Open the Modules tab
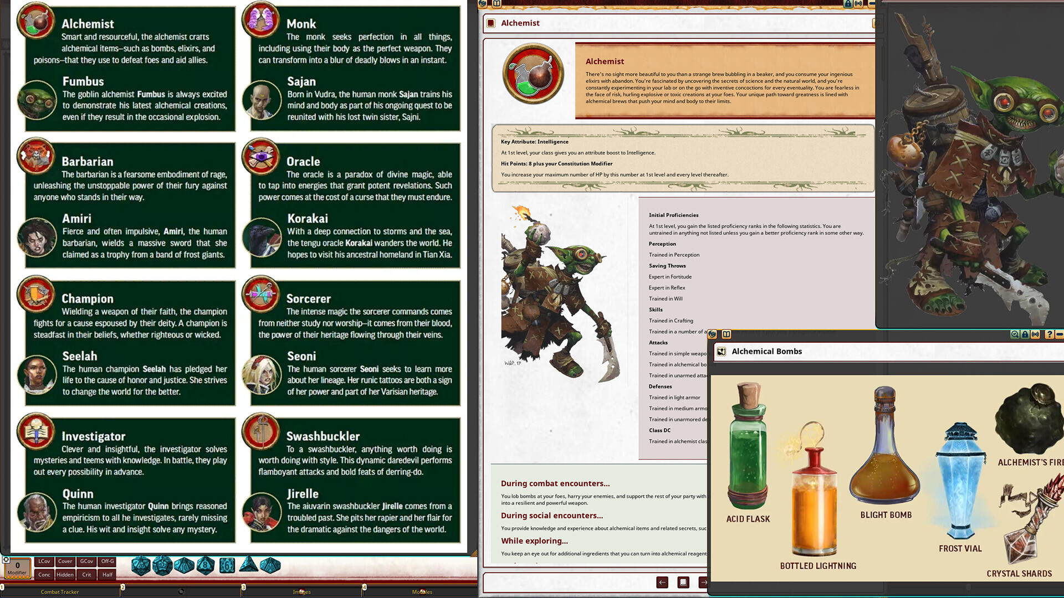 pos(422,592)
